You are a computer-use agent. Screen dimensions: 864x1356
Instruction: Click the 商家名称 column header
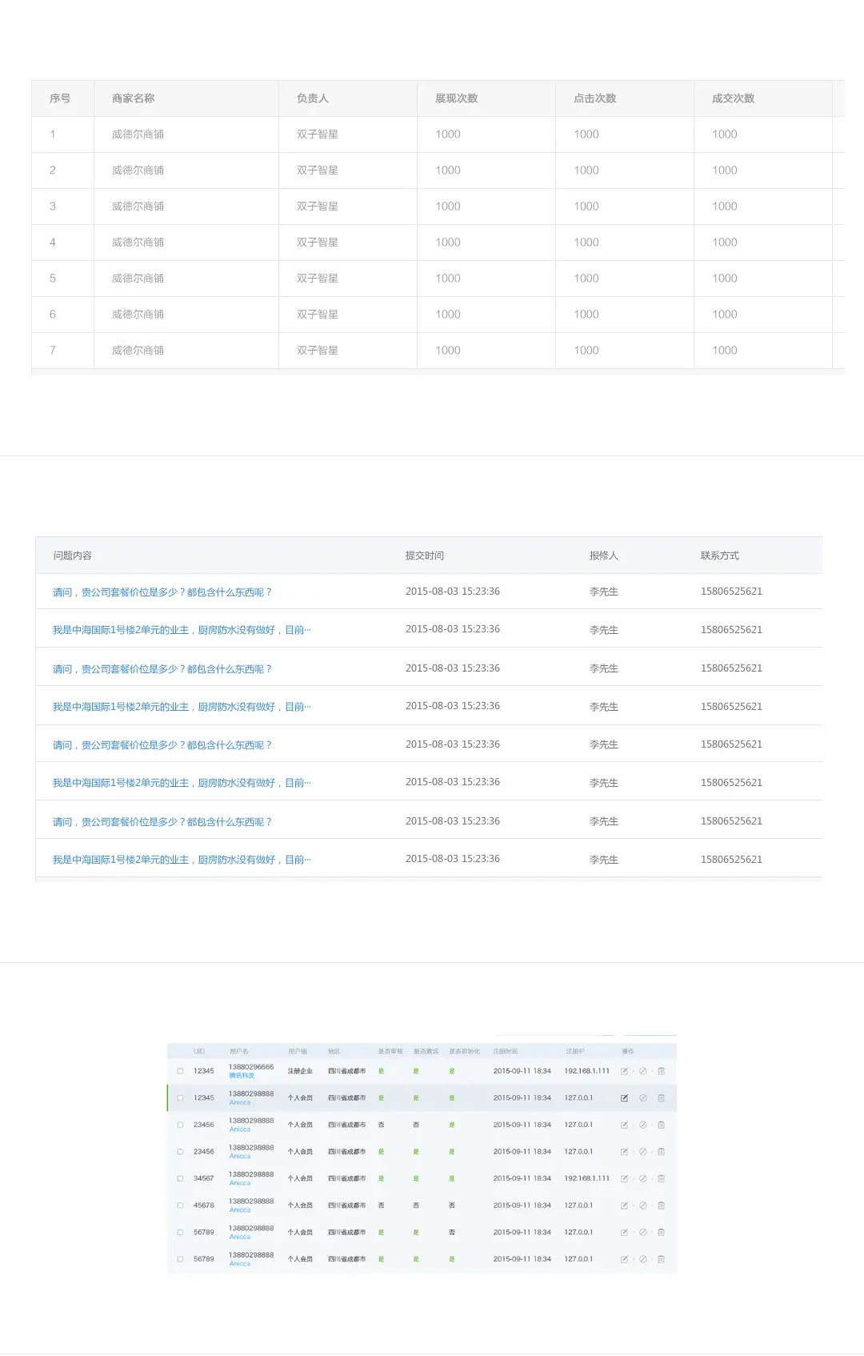(134, 98)
